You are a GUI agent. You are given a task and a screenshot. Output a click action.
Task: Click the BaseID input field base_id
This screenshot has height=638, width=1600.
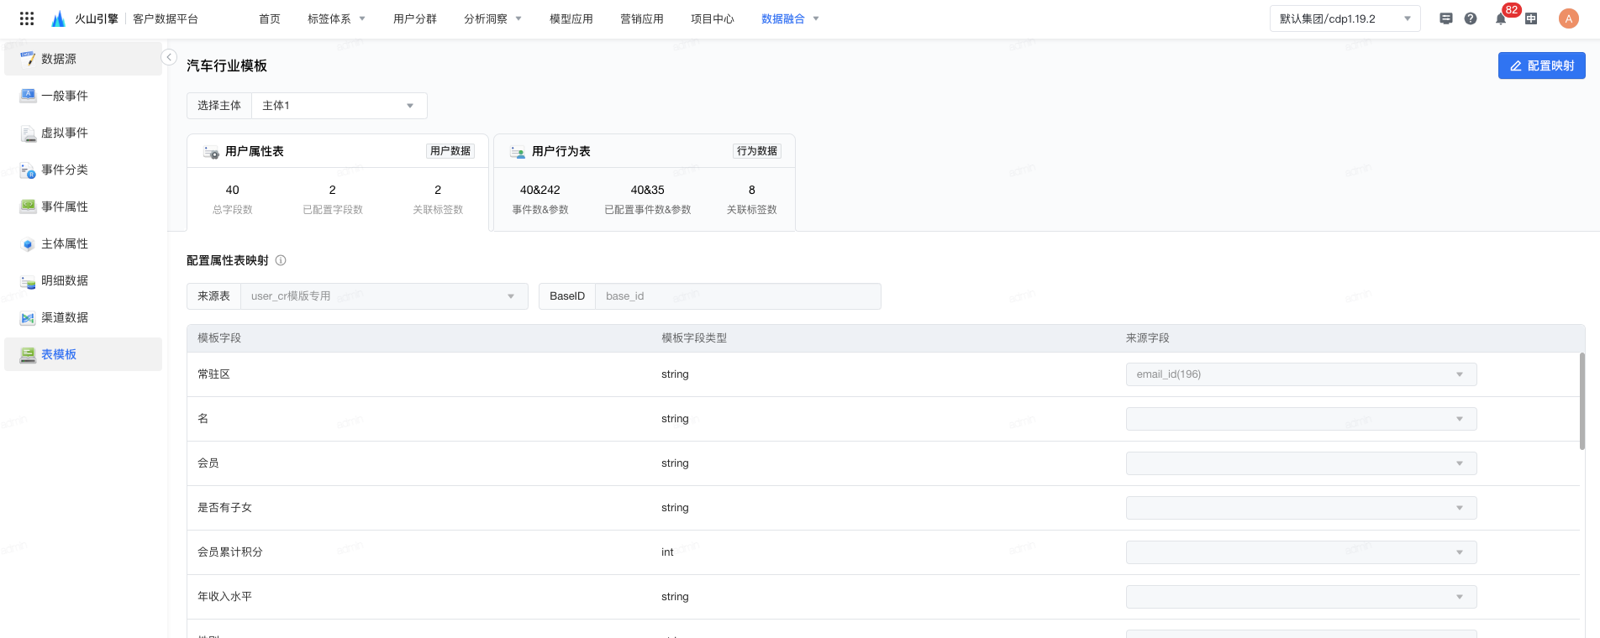[x=738, y=296]
